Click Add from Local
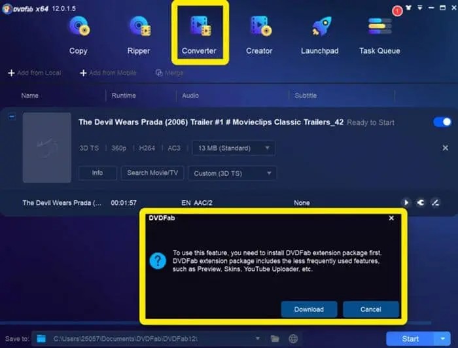Viewport: 458px width, 348px height. pyautogui.click(x=35, y=73)
